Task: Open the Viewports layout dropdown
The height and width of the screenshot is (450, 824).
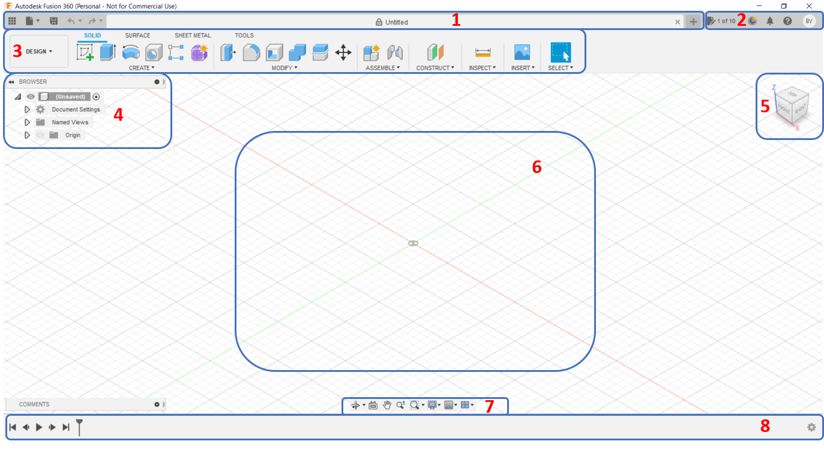Action: 467,406
